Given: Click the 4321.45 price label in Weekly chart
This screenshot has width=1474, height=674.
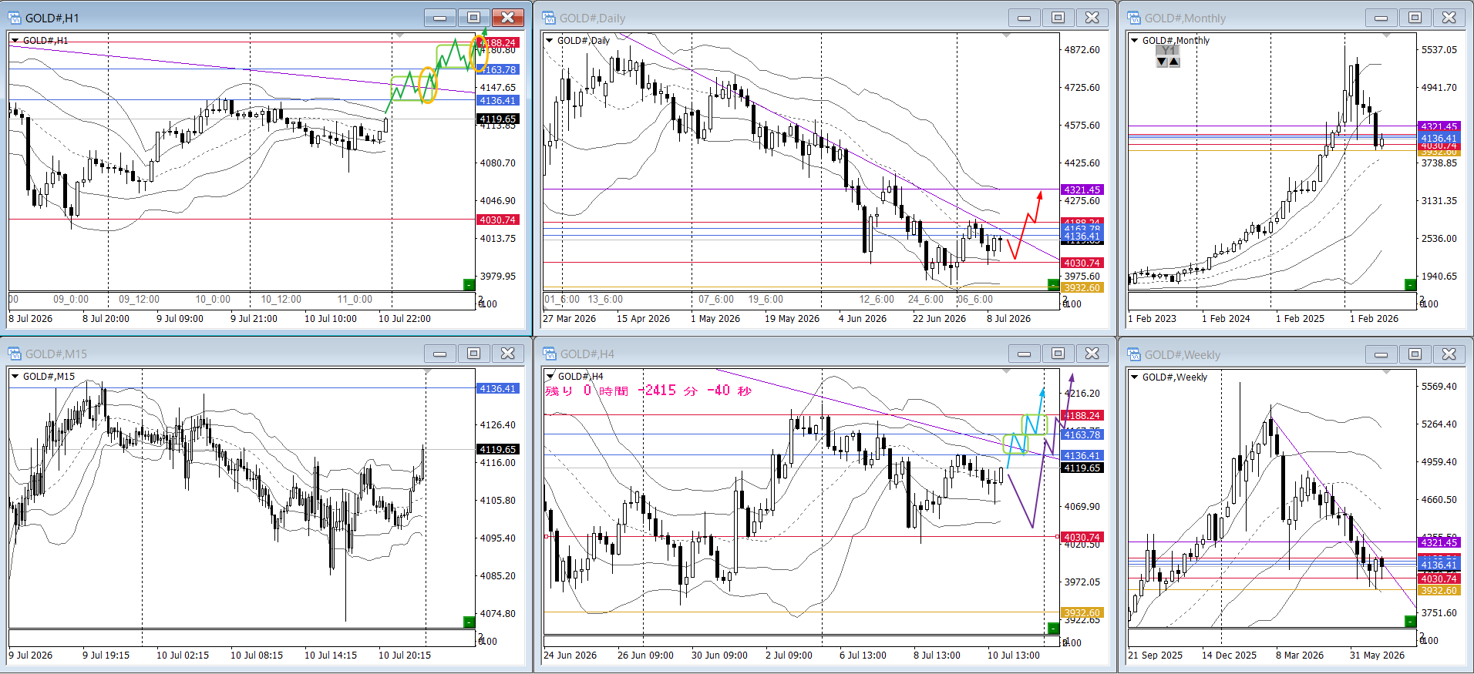Looking at the screenshot, I should 1439,543.
